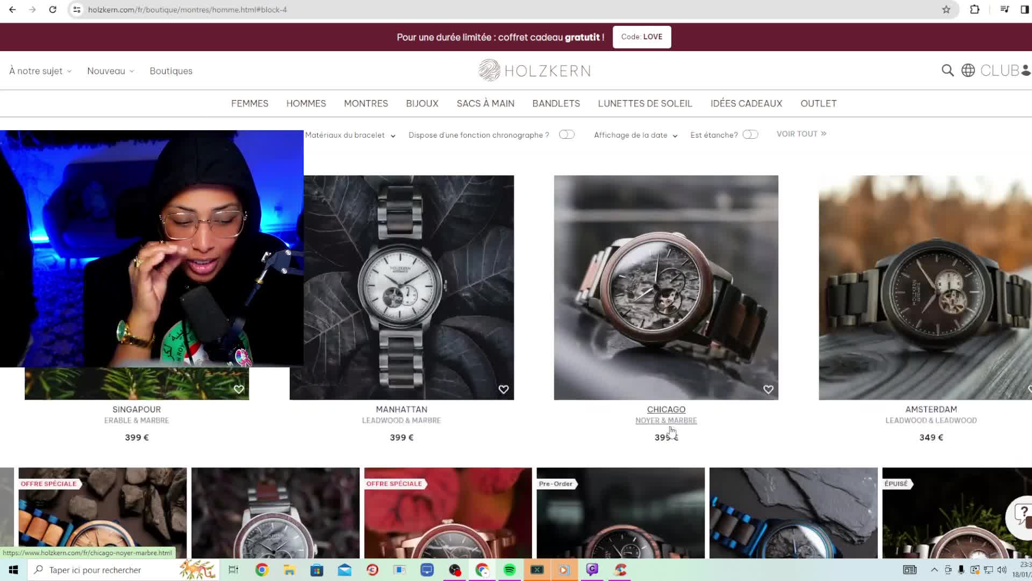Open the Xbox Game Bar taskbar icon
The image size is (1032, 581).
[537, 570]
